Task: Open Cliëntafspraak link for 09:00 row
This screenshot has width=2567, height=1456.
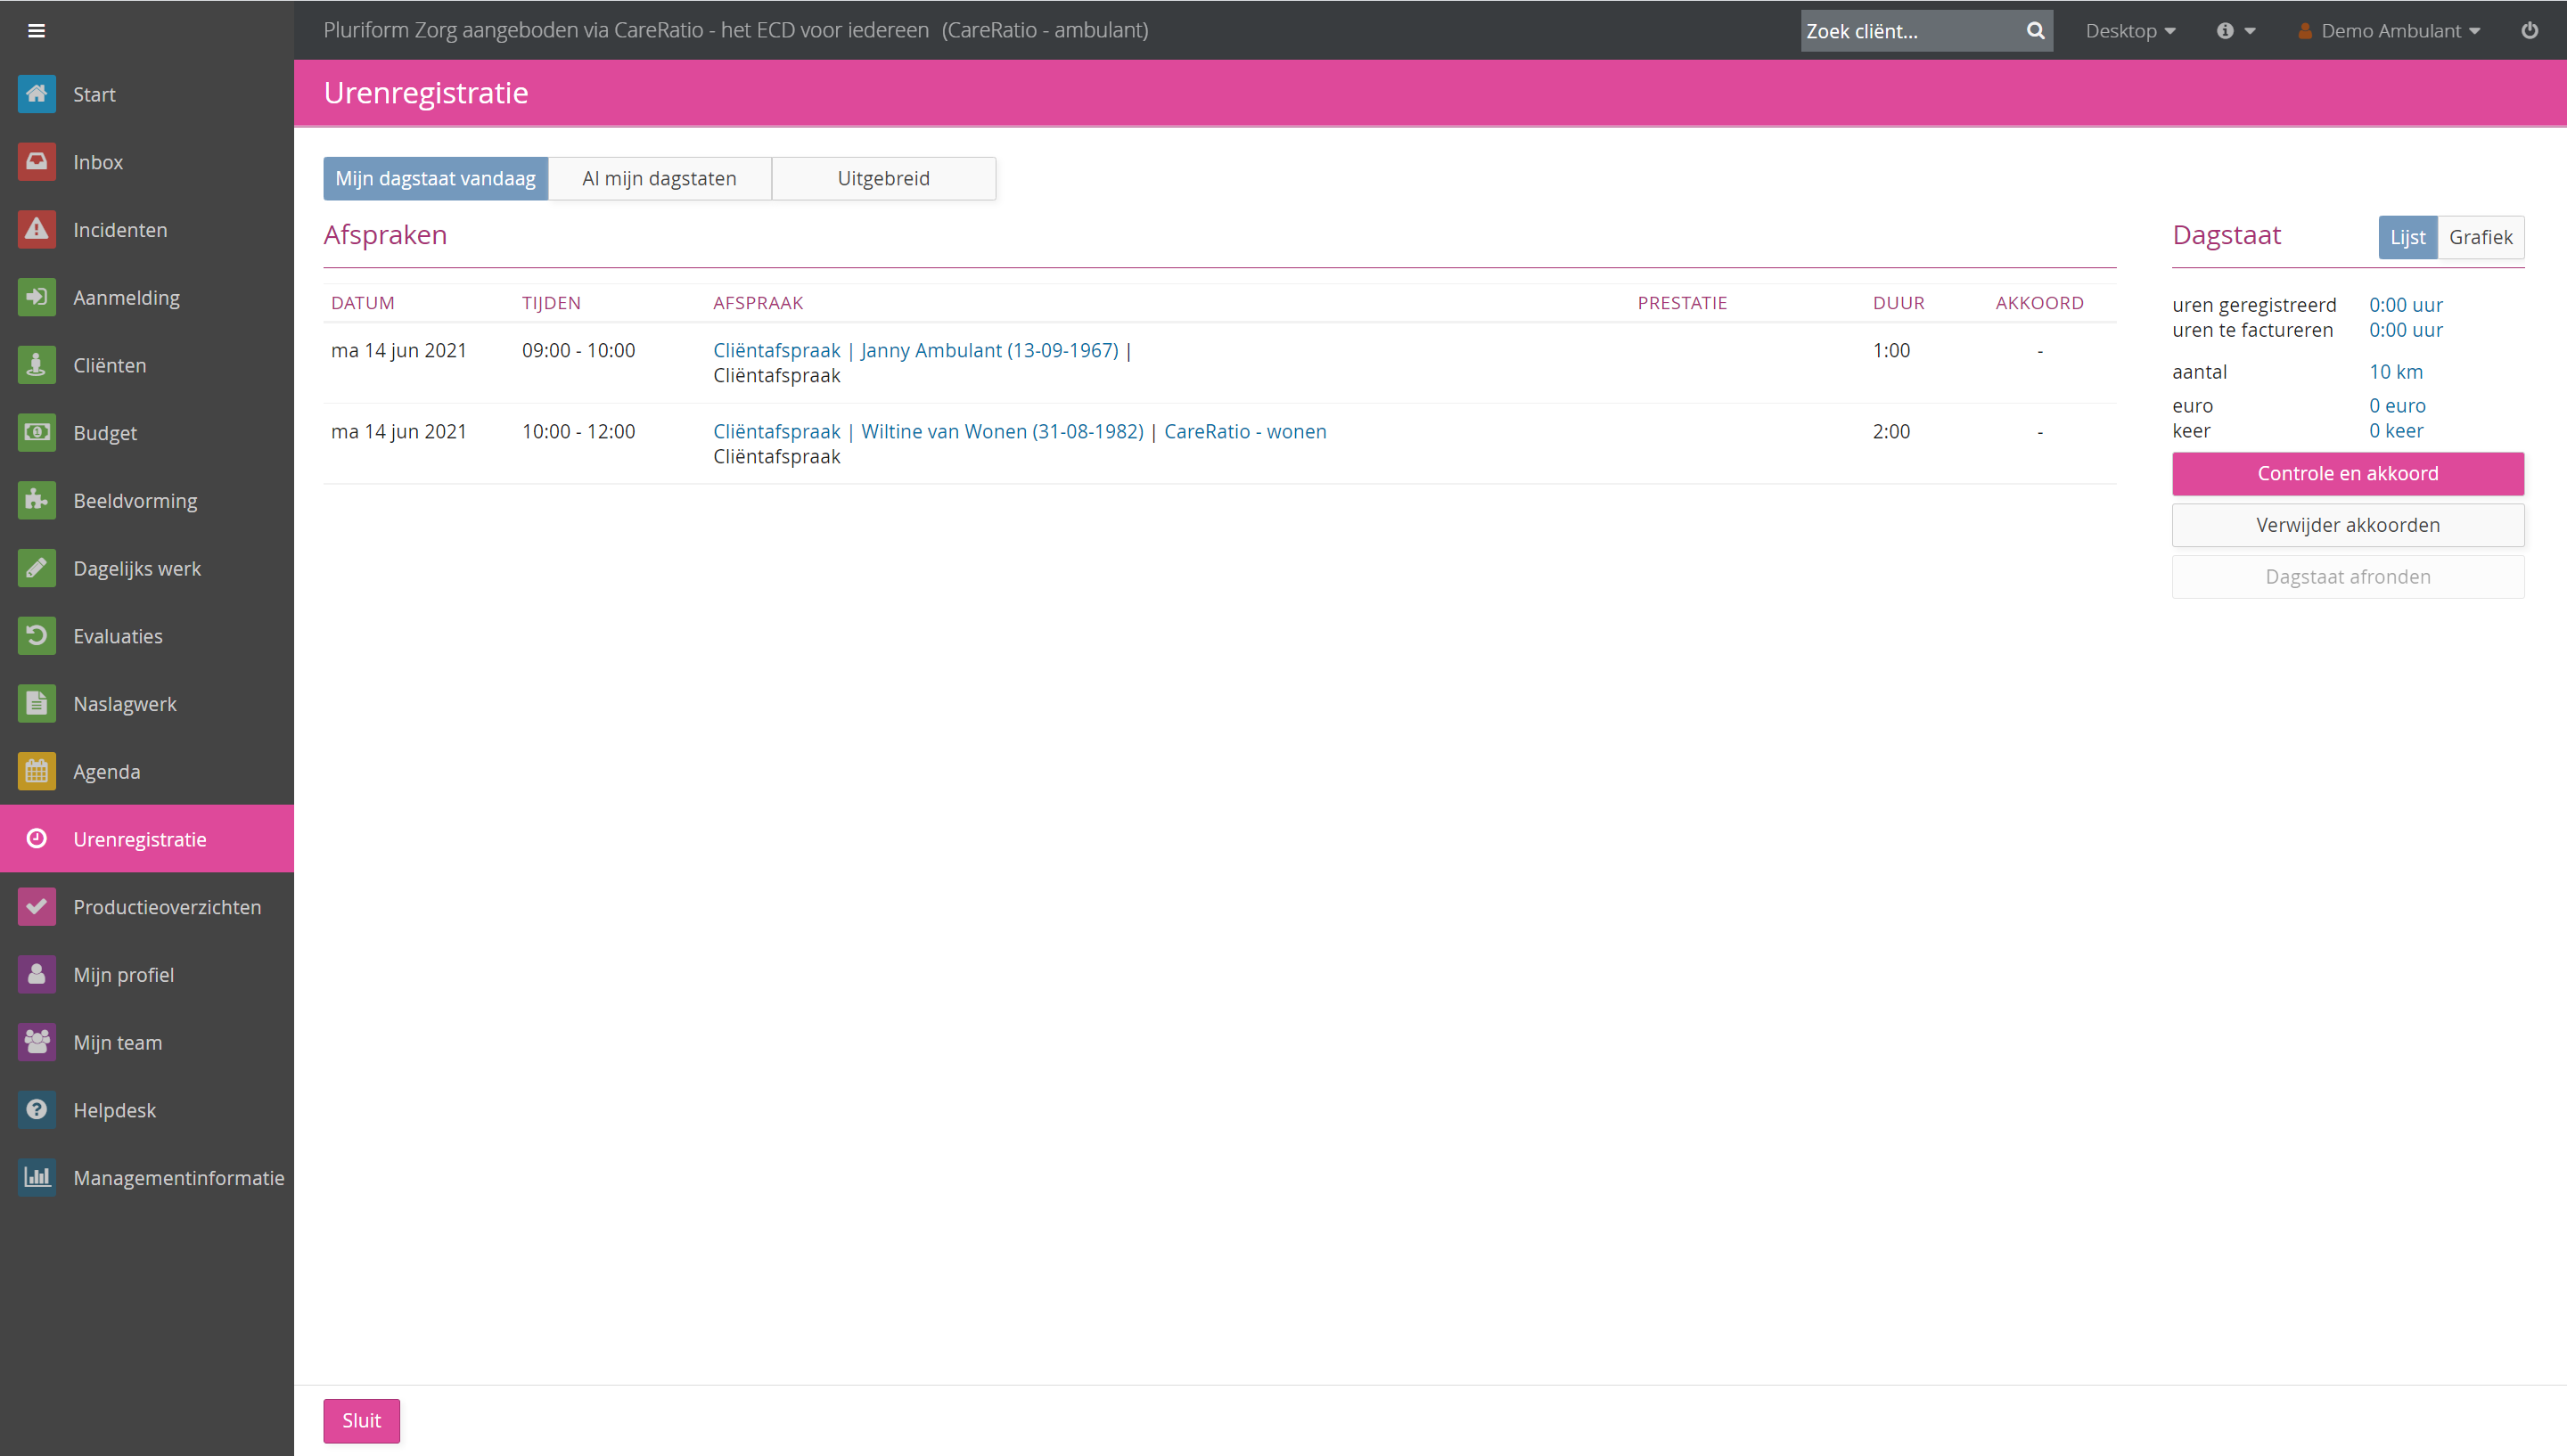Action: (776, 351)
